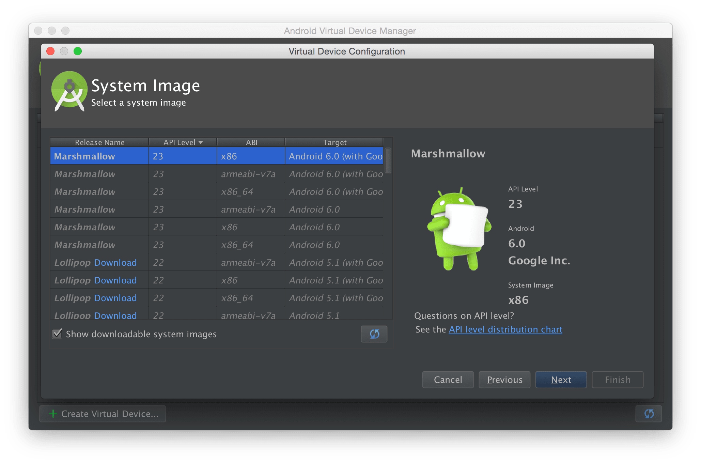Select the Marshmallow armeabi-v7a row
701x464 pixels.
pos(218,174)
